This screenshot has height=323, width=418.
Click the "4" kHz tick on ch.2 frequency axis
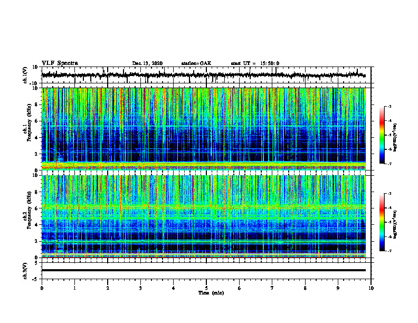(x=36, y=225)
